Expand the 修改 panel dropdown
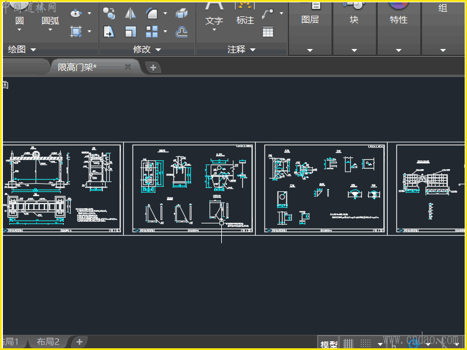The width and height of the screenshot is (467, 350). click(x=158, y=50)
